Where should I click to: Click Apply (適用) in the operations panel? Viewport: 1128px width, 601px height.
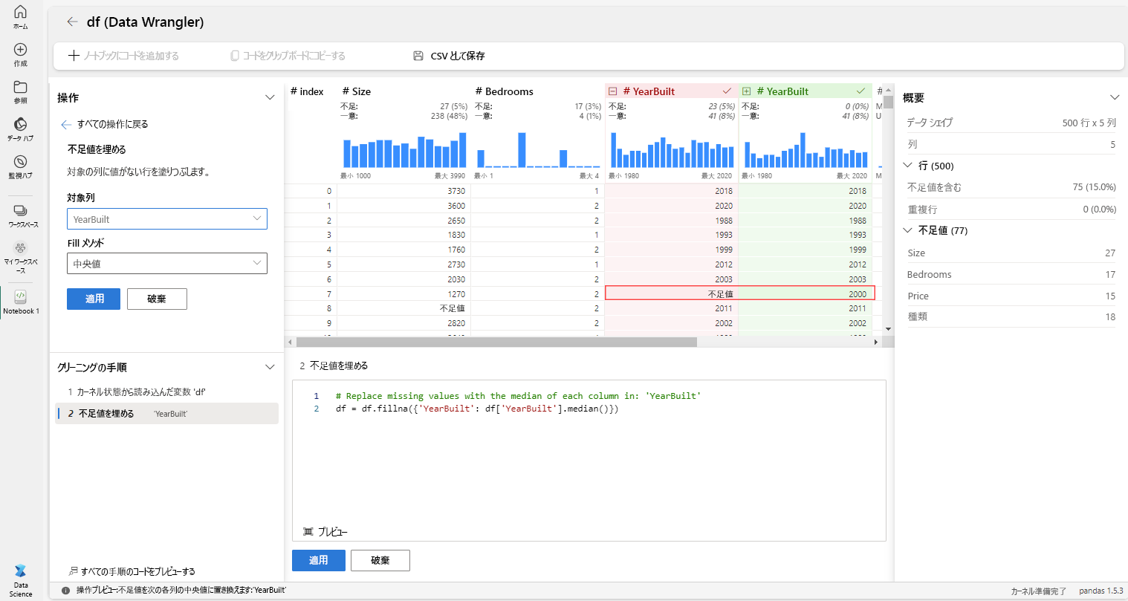click(94, 299)
